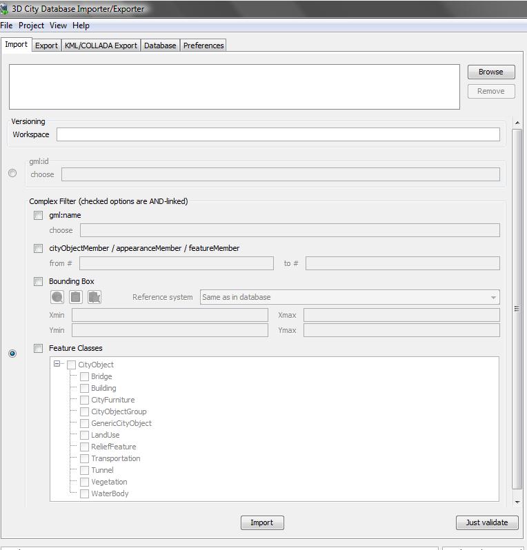Click the 3D City Database application icon
This screenshot has width=527, height=550.
click(4, 8)
